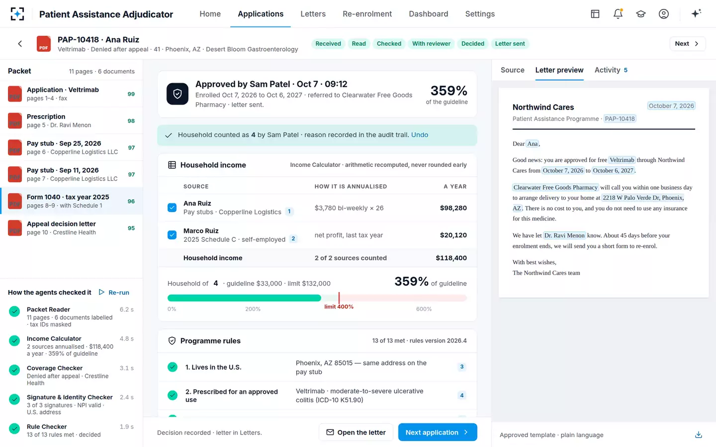This screenshot has width=716, height=447.
Task: Switch to the Source tab
Action: 513,70
